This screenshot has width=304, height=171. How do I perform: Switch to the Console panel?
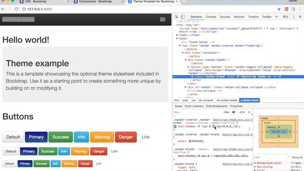(211, 17)
